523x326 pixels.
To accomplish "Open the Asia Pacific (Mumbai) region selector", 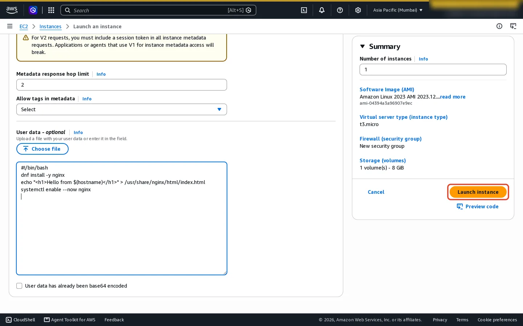I will [398, 10].
